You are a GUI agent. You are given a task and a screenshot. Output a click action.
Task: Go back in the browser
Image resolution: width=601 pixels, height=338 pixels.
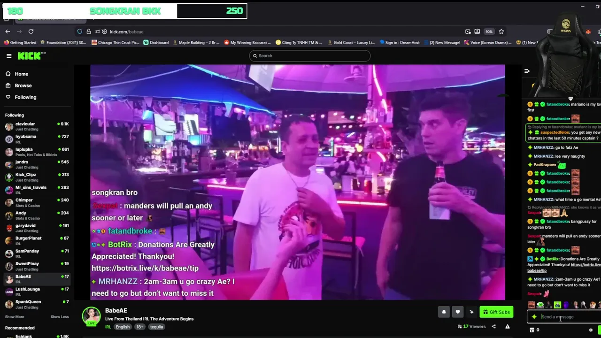[8, 31]
